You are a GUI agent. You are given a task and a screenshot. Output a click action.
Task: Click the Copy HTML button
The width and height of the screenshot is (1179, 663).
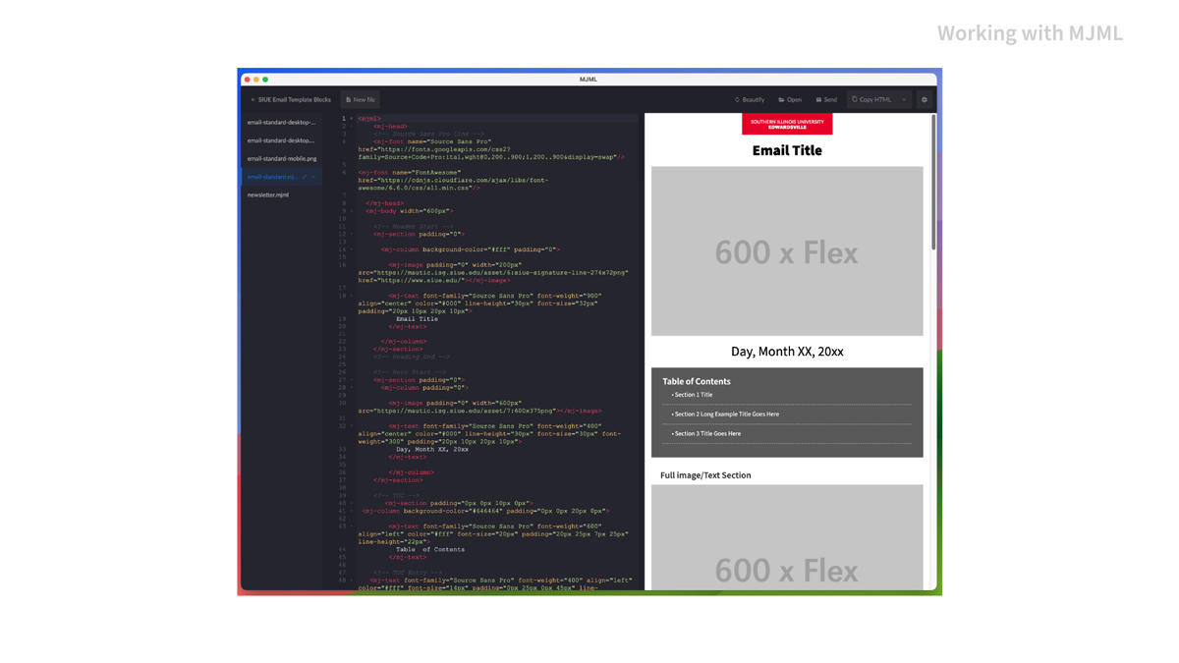pyautogui.click(x=871, y=99)
